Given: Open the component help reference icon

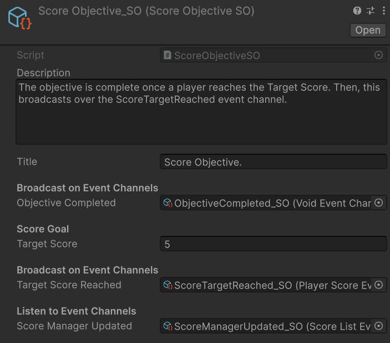Looking at the screenshot, I should (358, 11).
